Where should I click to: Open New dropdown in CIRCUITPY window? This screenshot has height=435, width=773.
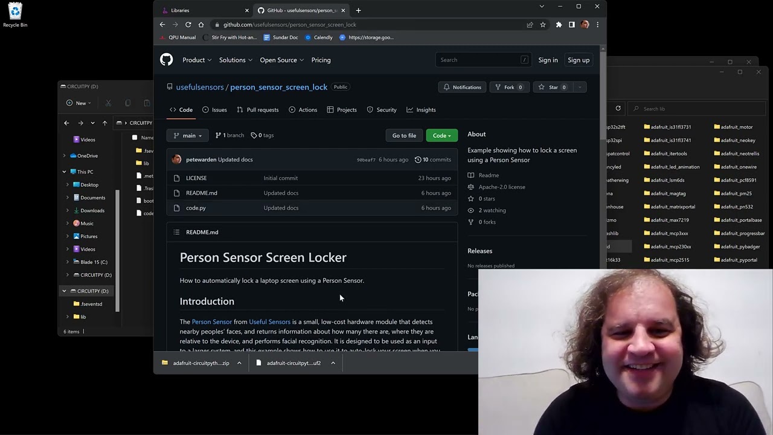point(79,103)
